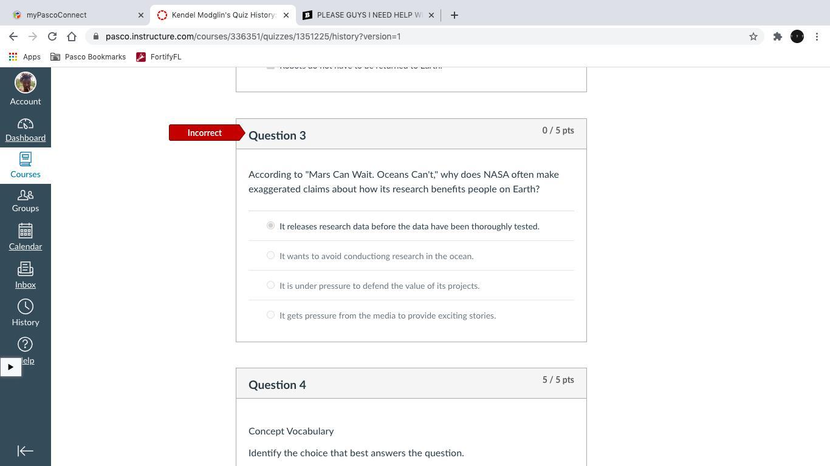
Task: Open the Apps bookmarks shortcut
Action: 25,57
